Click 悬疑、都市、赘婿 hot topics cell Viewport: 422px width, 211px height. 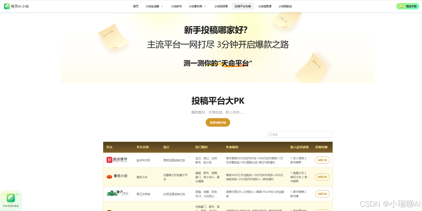(207, 177)
